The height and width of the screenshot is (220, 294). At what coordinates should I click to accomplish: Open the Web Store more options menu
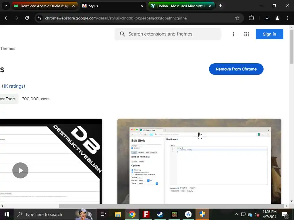(233, 34)
